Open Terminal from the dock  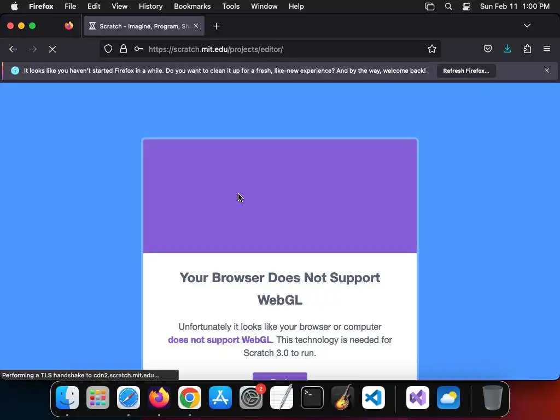coord(312,398)
